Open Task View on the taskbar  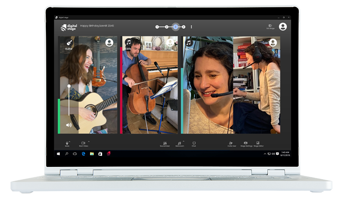(75, 154)
